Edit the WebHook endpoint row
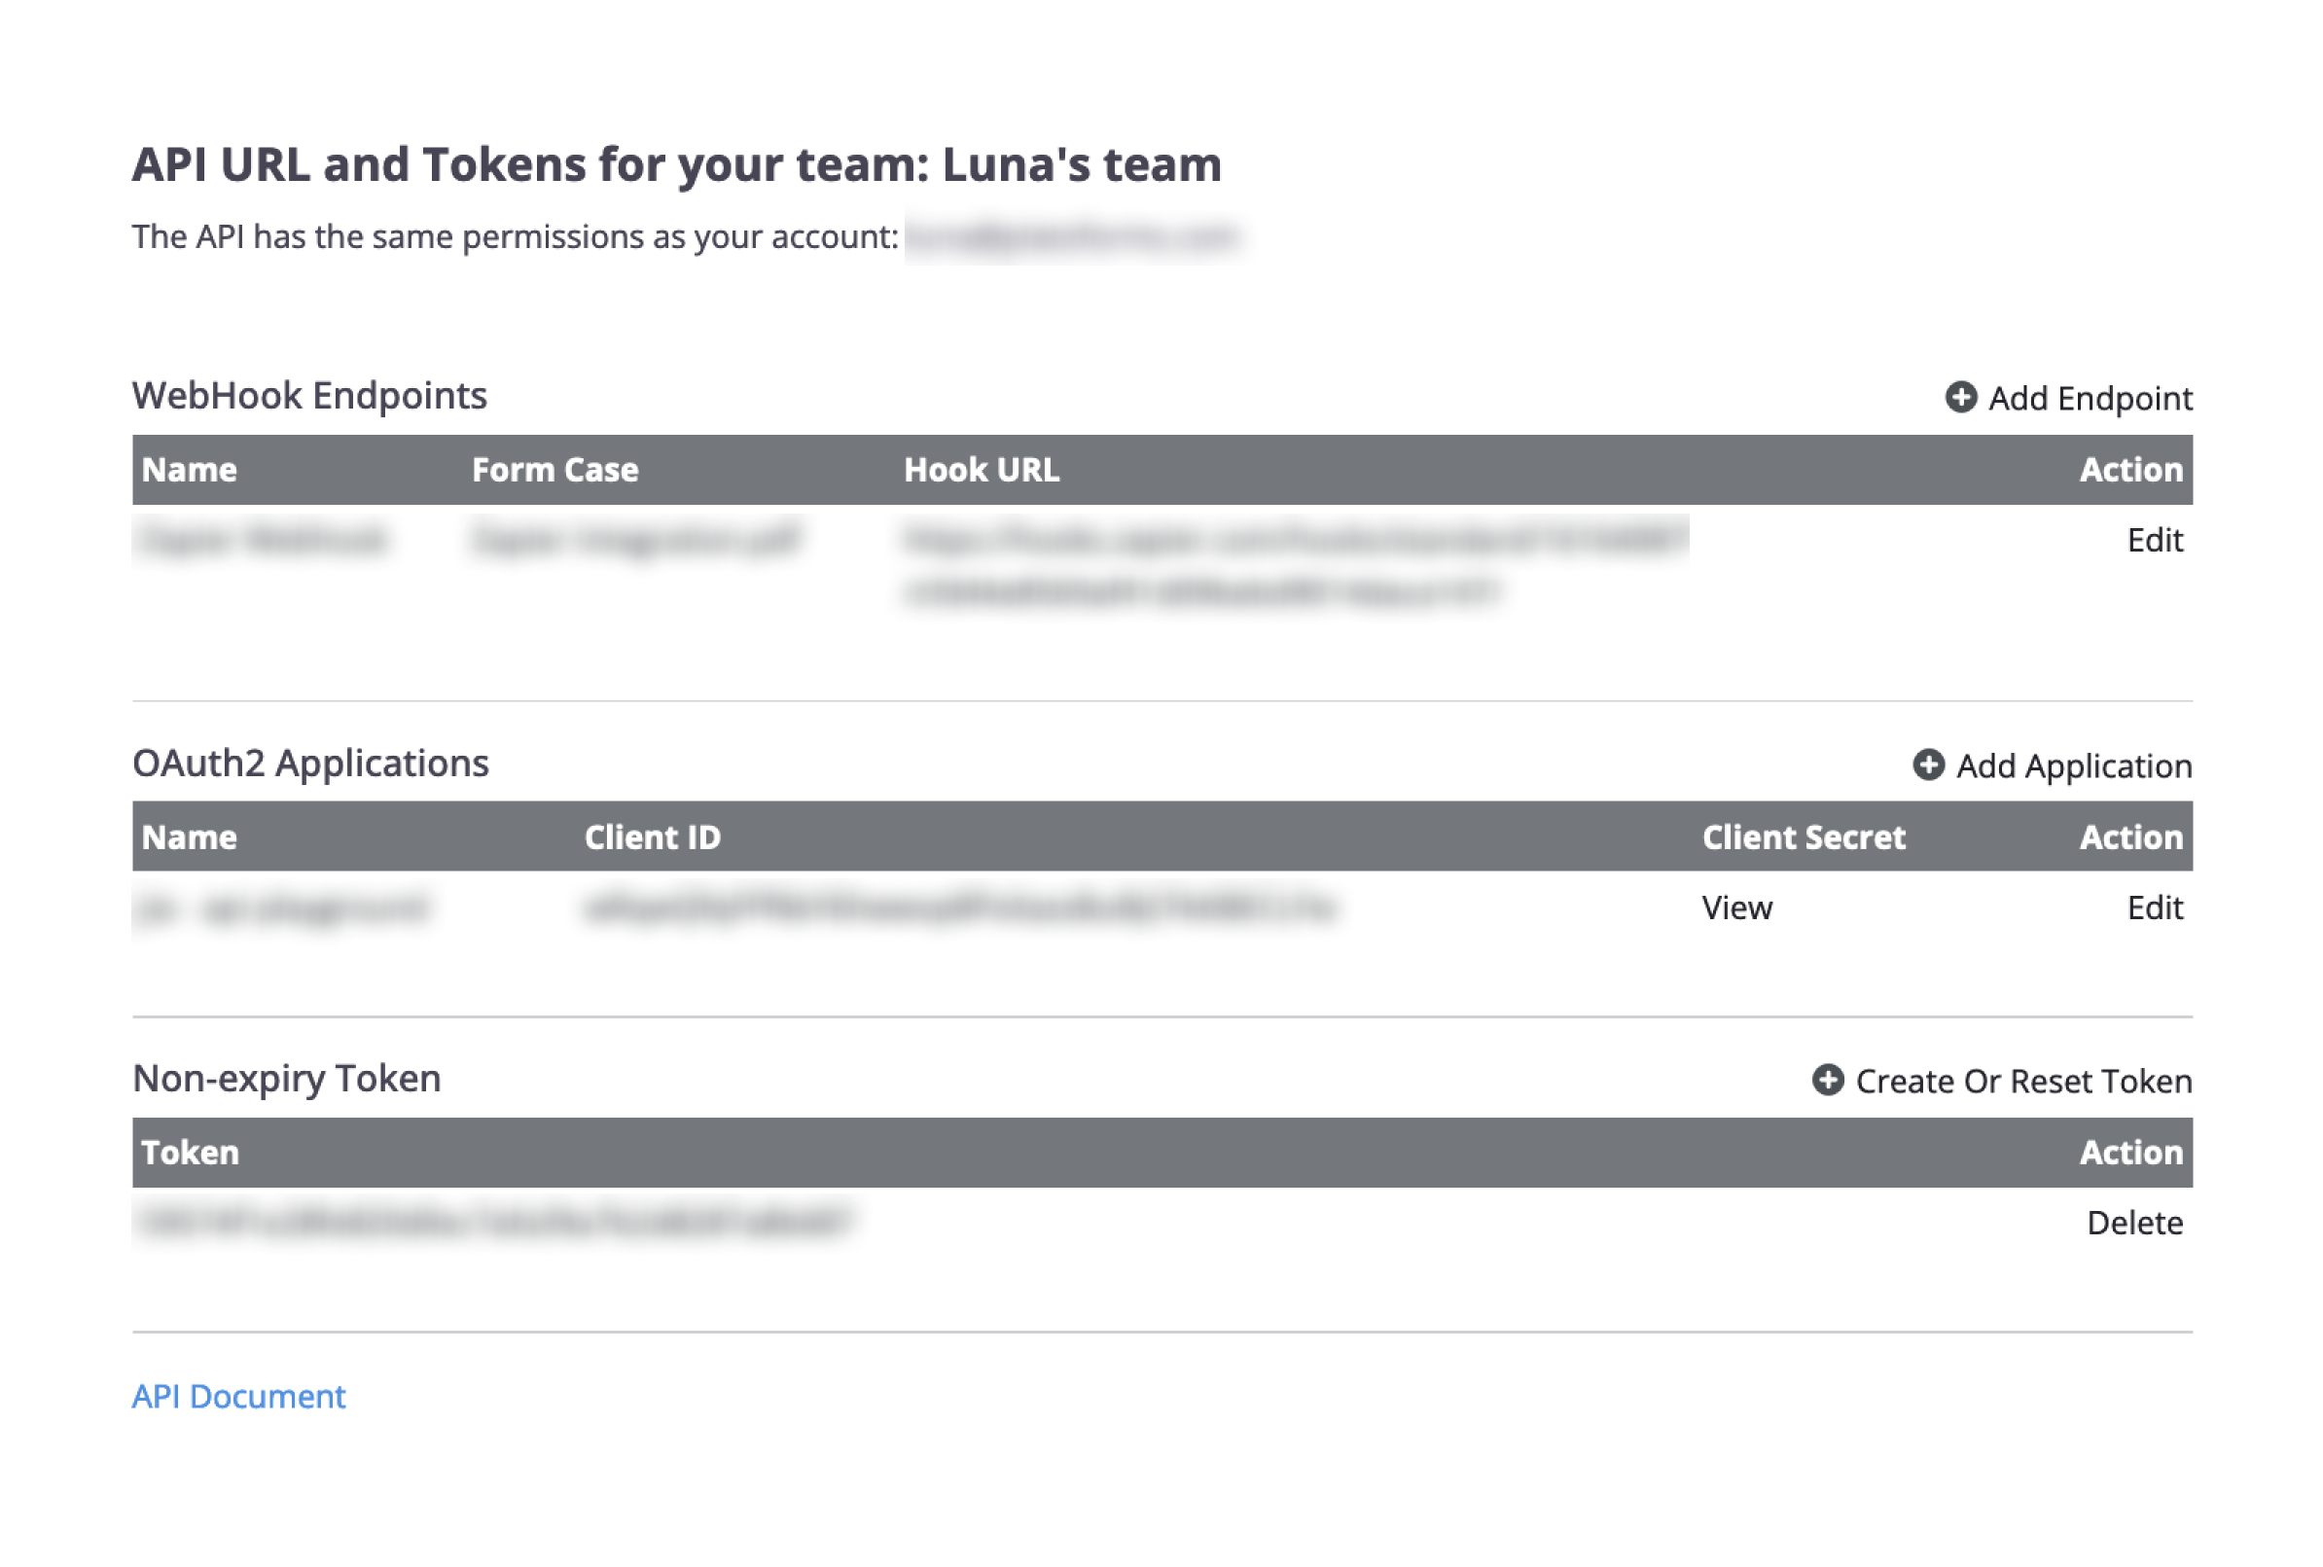 [x=2153, y=540]
